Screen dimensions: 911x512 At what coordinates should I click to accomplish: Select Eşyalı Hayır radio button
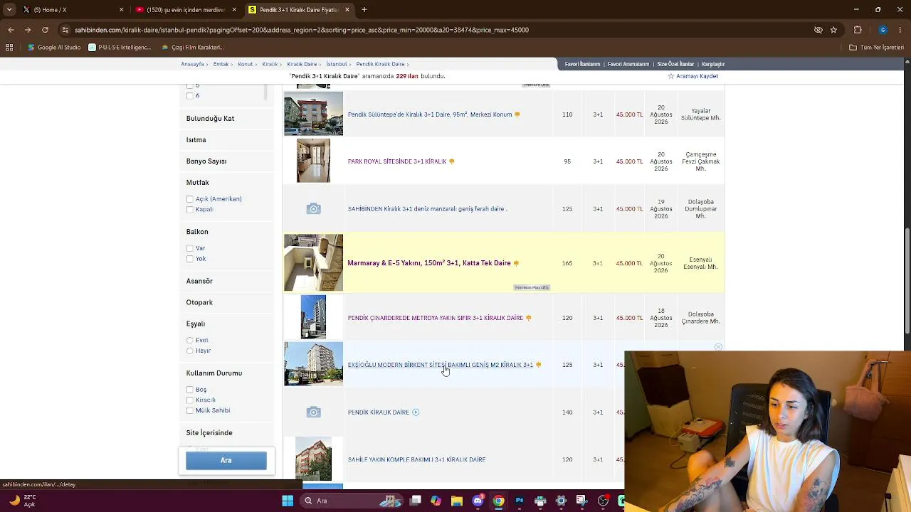(190, 351)
